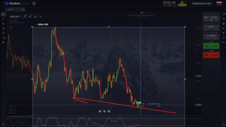226x127 pixels.
Task: Click the green buy higher button
Action: [211, 46]
